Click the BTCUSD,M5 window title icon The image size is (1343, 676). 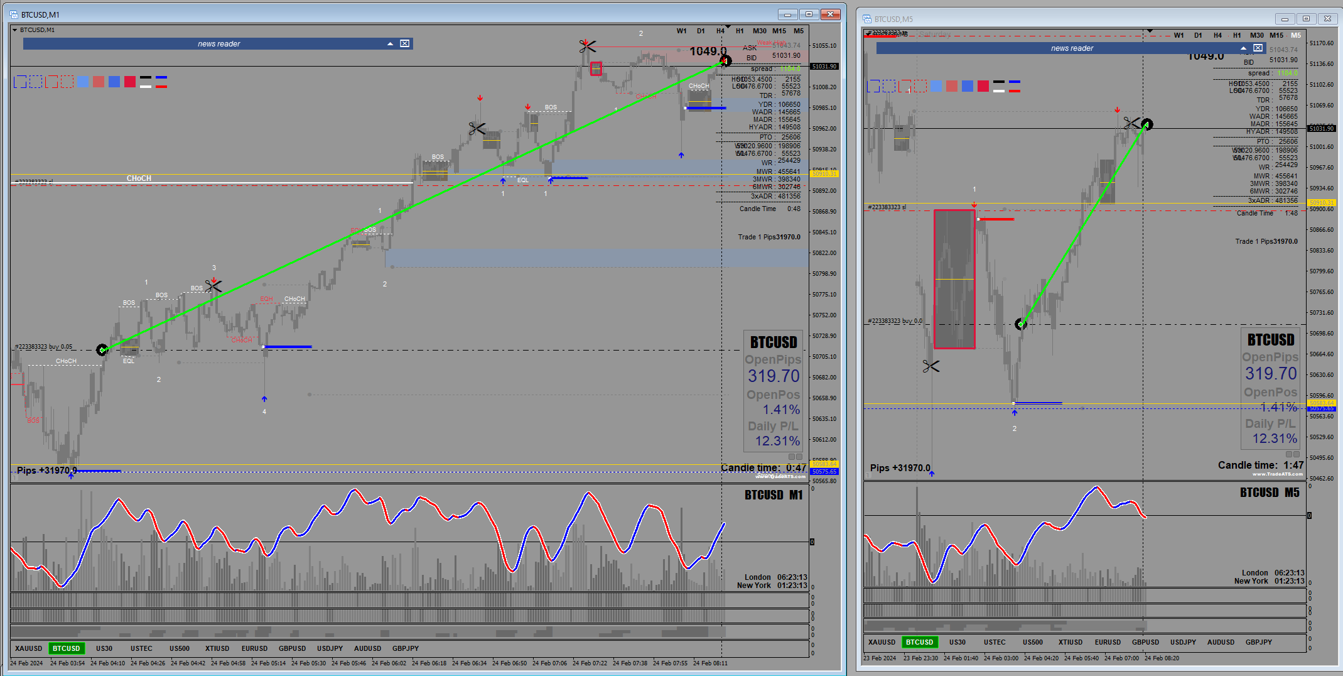pyautogui.click(x=868, y=19)
